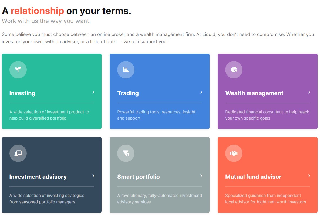Open the Mutual fund advisor heading link
The width and height of the screenshot is (320, 215).
click(x=253, y=177)
